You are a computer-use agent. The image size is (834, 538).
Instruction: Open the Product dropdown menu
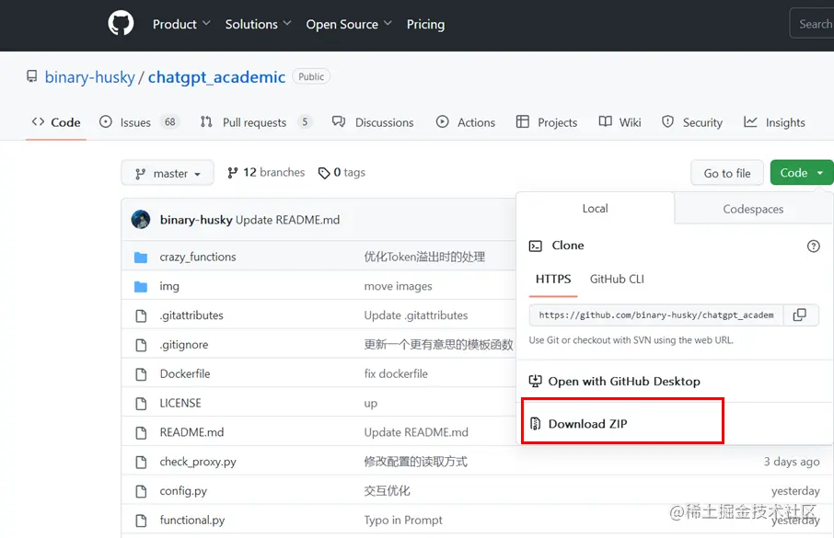(181, 24)
